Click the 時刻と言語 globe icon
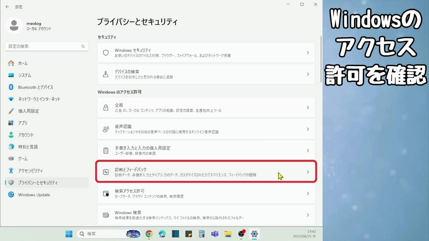The height and width of the screenshot is (241, 429). point(11,147)
